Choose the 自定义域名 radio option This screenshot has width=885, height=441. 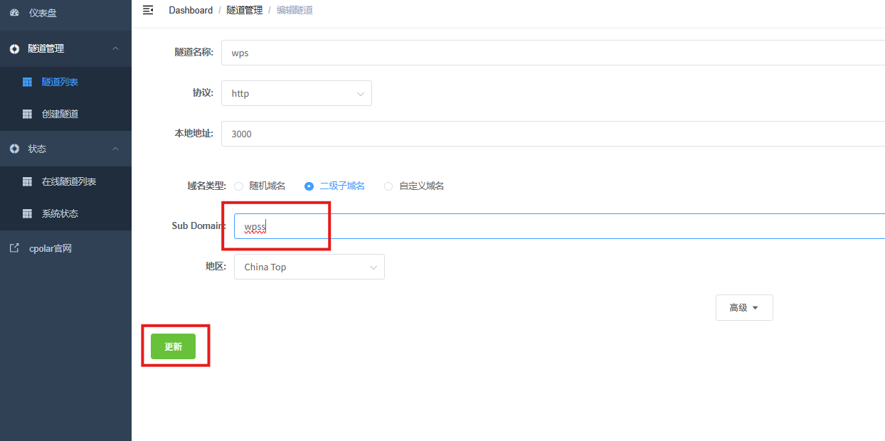[x=388, y=186]
